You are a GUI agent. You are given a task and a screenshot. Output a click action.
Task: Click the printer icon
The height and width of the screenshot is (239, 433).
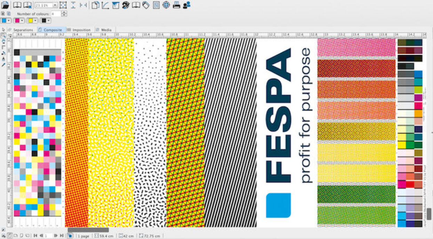click(176, 5)
